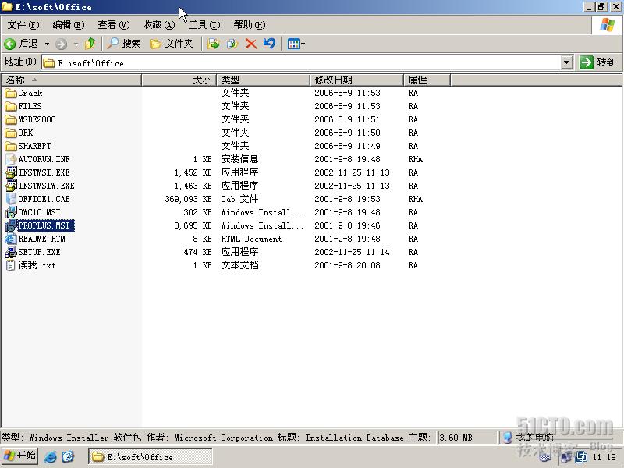624x468 pixels.
Task: Click the Cab 文件 type cell
Action: click(239, 199)
